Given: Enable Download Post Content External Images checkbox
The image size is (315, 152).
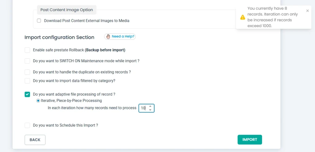Looking at the screenshot, I should pos(39,21).
